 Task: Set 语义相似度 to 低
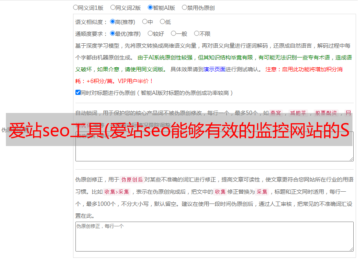pyautogui.click(x=162, y=22)
